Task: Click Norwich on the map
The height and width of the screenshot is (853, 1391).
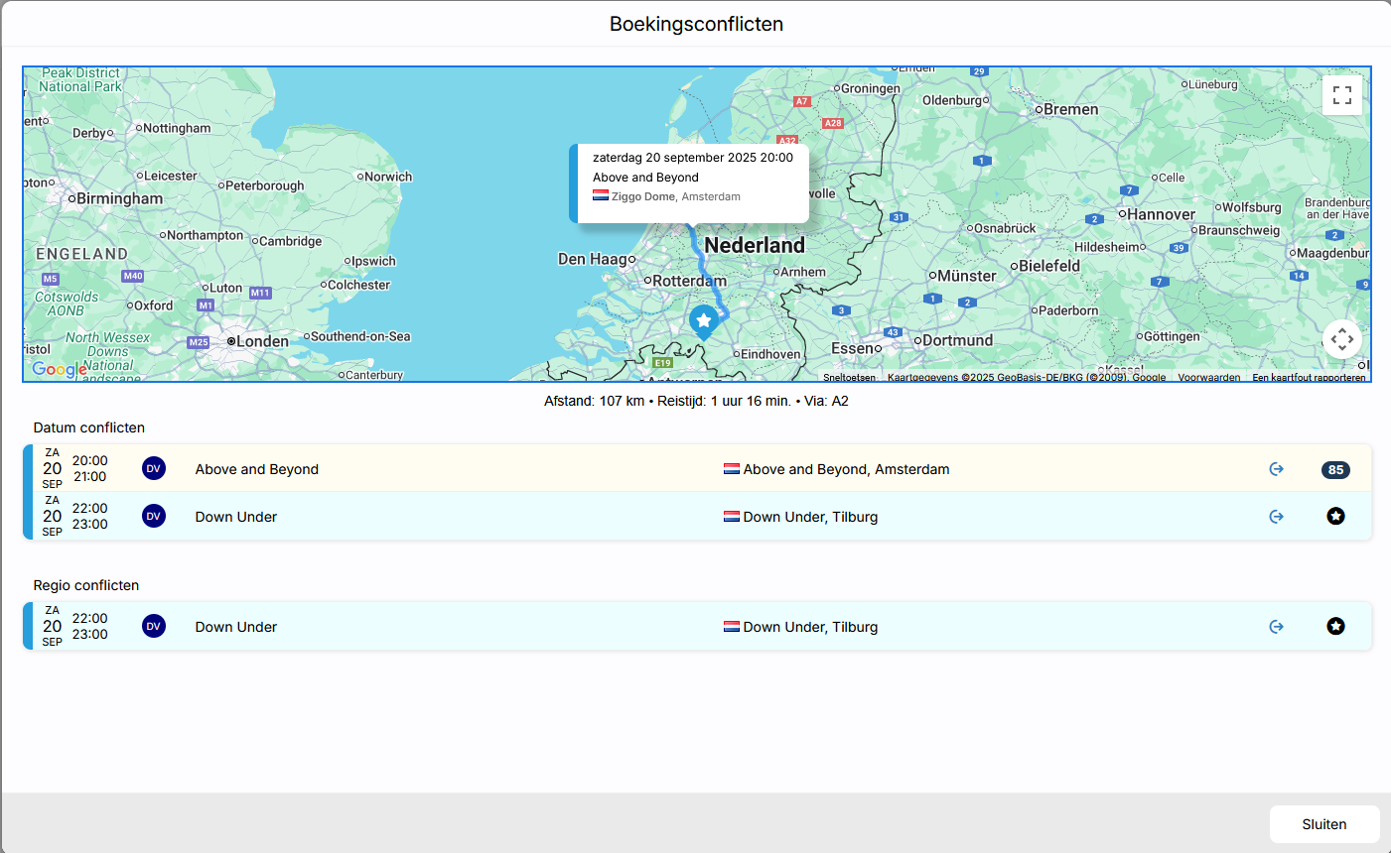Action: pos(388,177)
